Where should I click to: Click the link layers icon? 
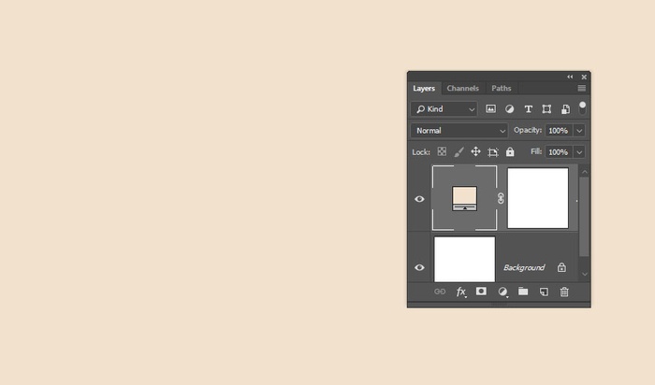440,292
